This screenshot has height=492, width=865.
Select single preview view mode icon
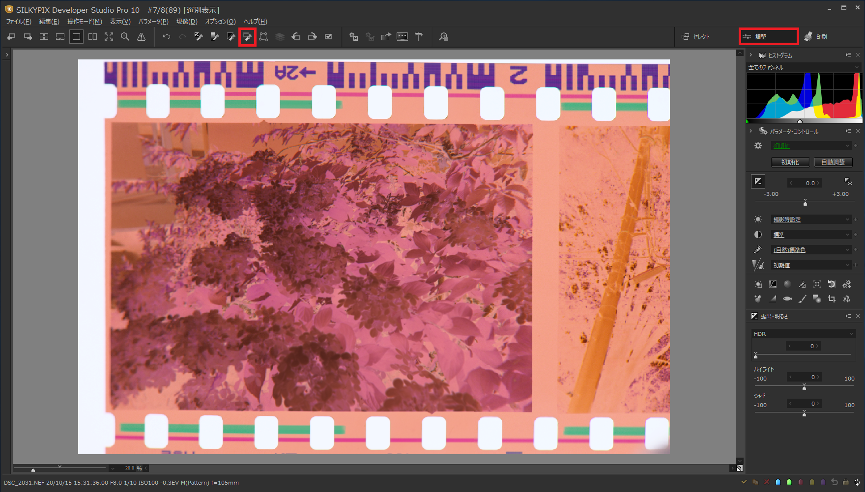[x=76, y=37]
